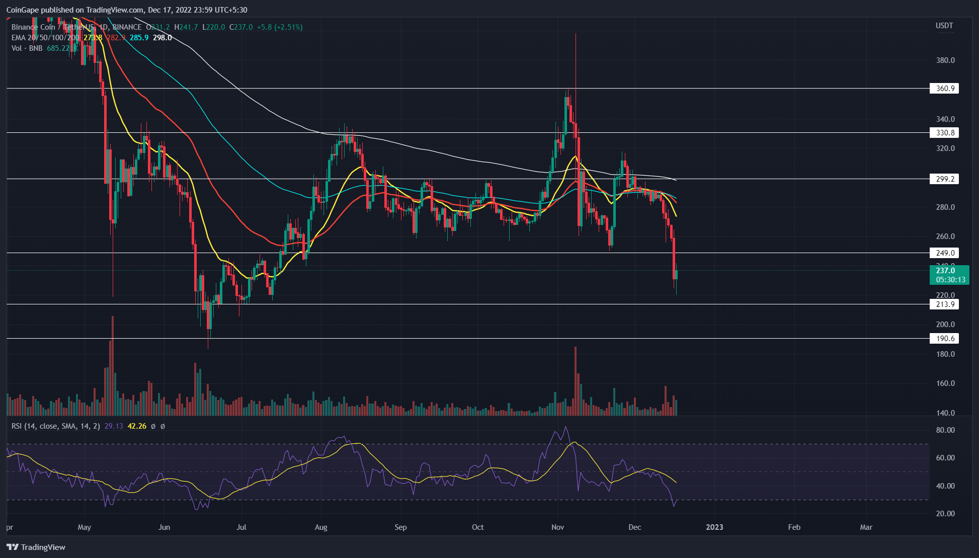Screen dimensions: 979x558
Task: Click the 360.9 horizontal line price label
Action: click(x=944, y=89)
